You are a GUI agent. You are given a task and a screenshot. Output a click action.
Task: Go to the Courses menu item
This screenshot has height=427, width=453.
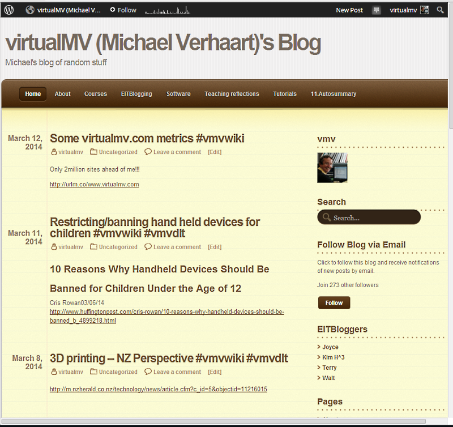tap(96, 94)
